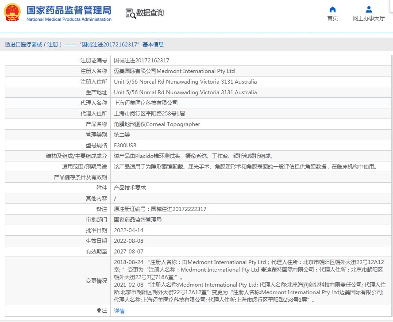Click the 数据查询 magnifier icon
Viewport: 393px width, 322px height.
point(131,14)
